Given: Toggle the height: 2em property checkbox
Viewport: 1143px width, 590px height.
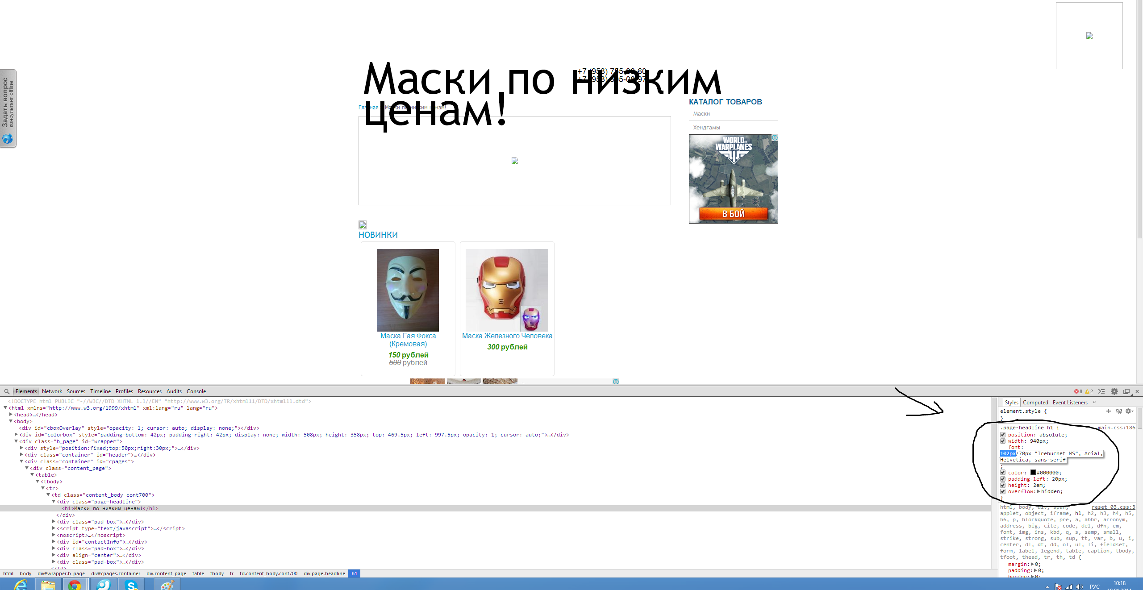Looking at the screenshot, I should coord(1003,485).
